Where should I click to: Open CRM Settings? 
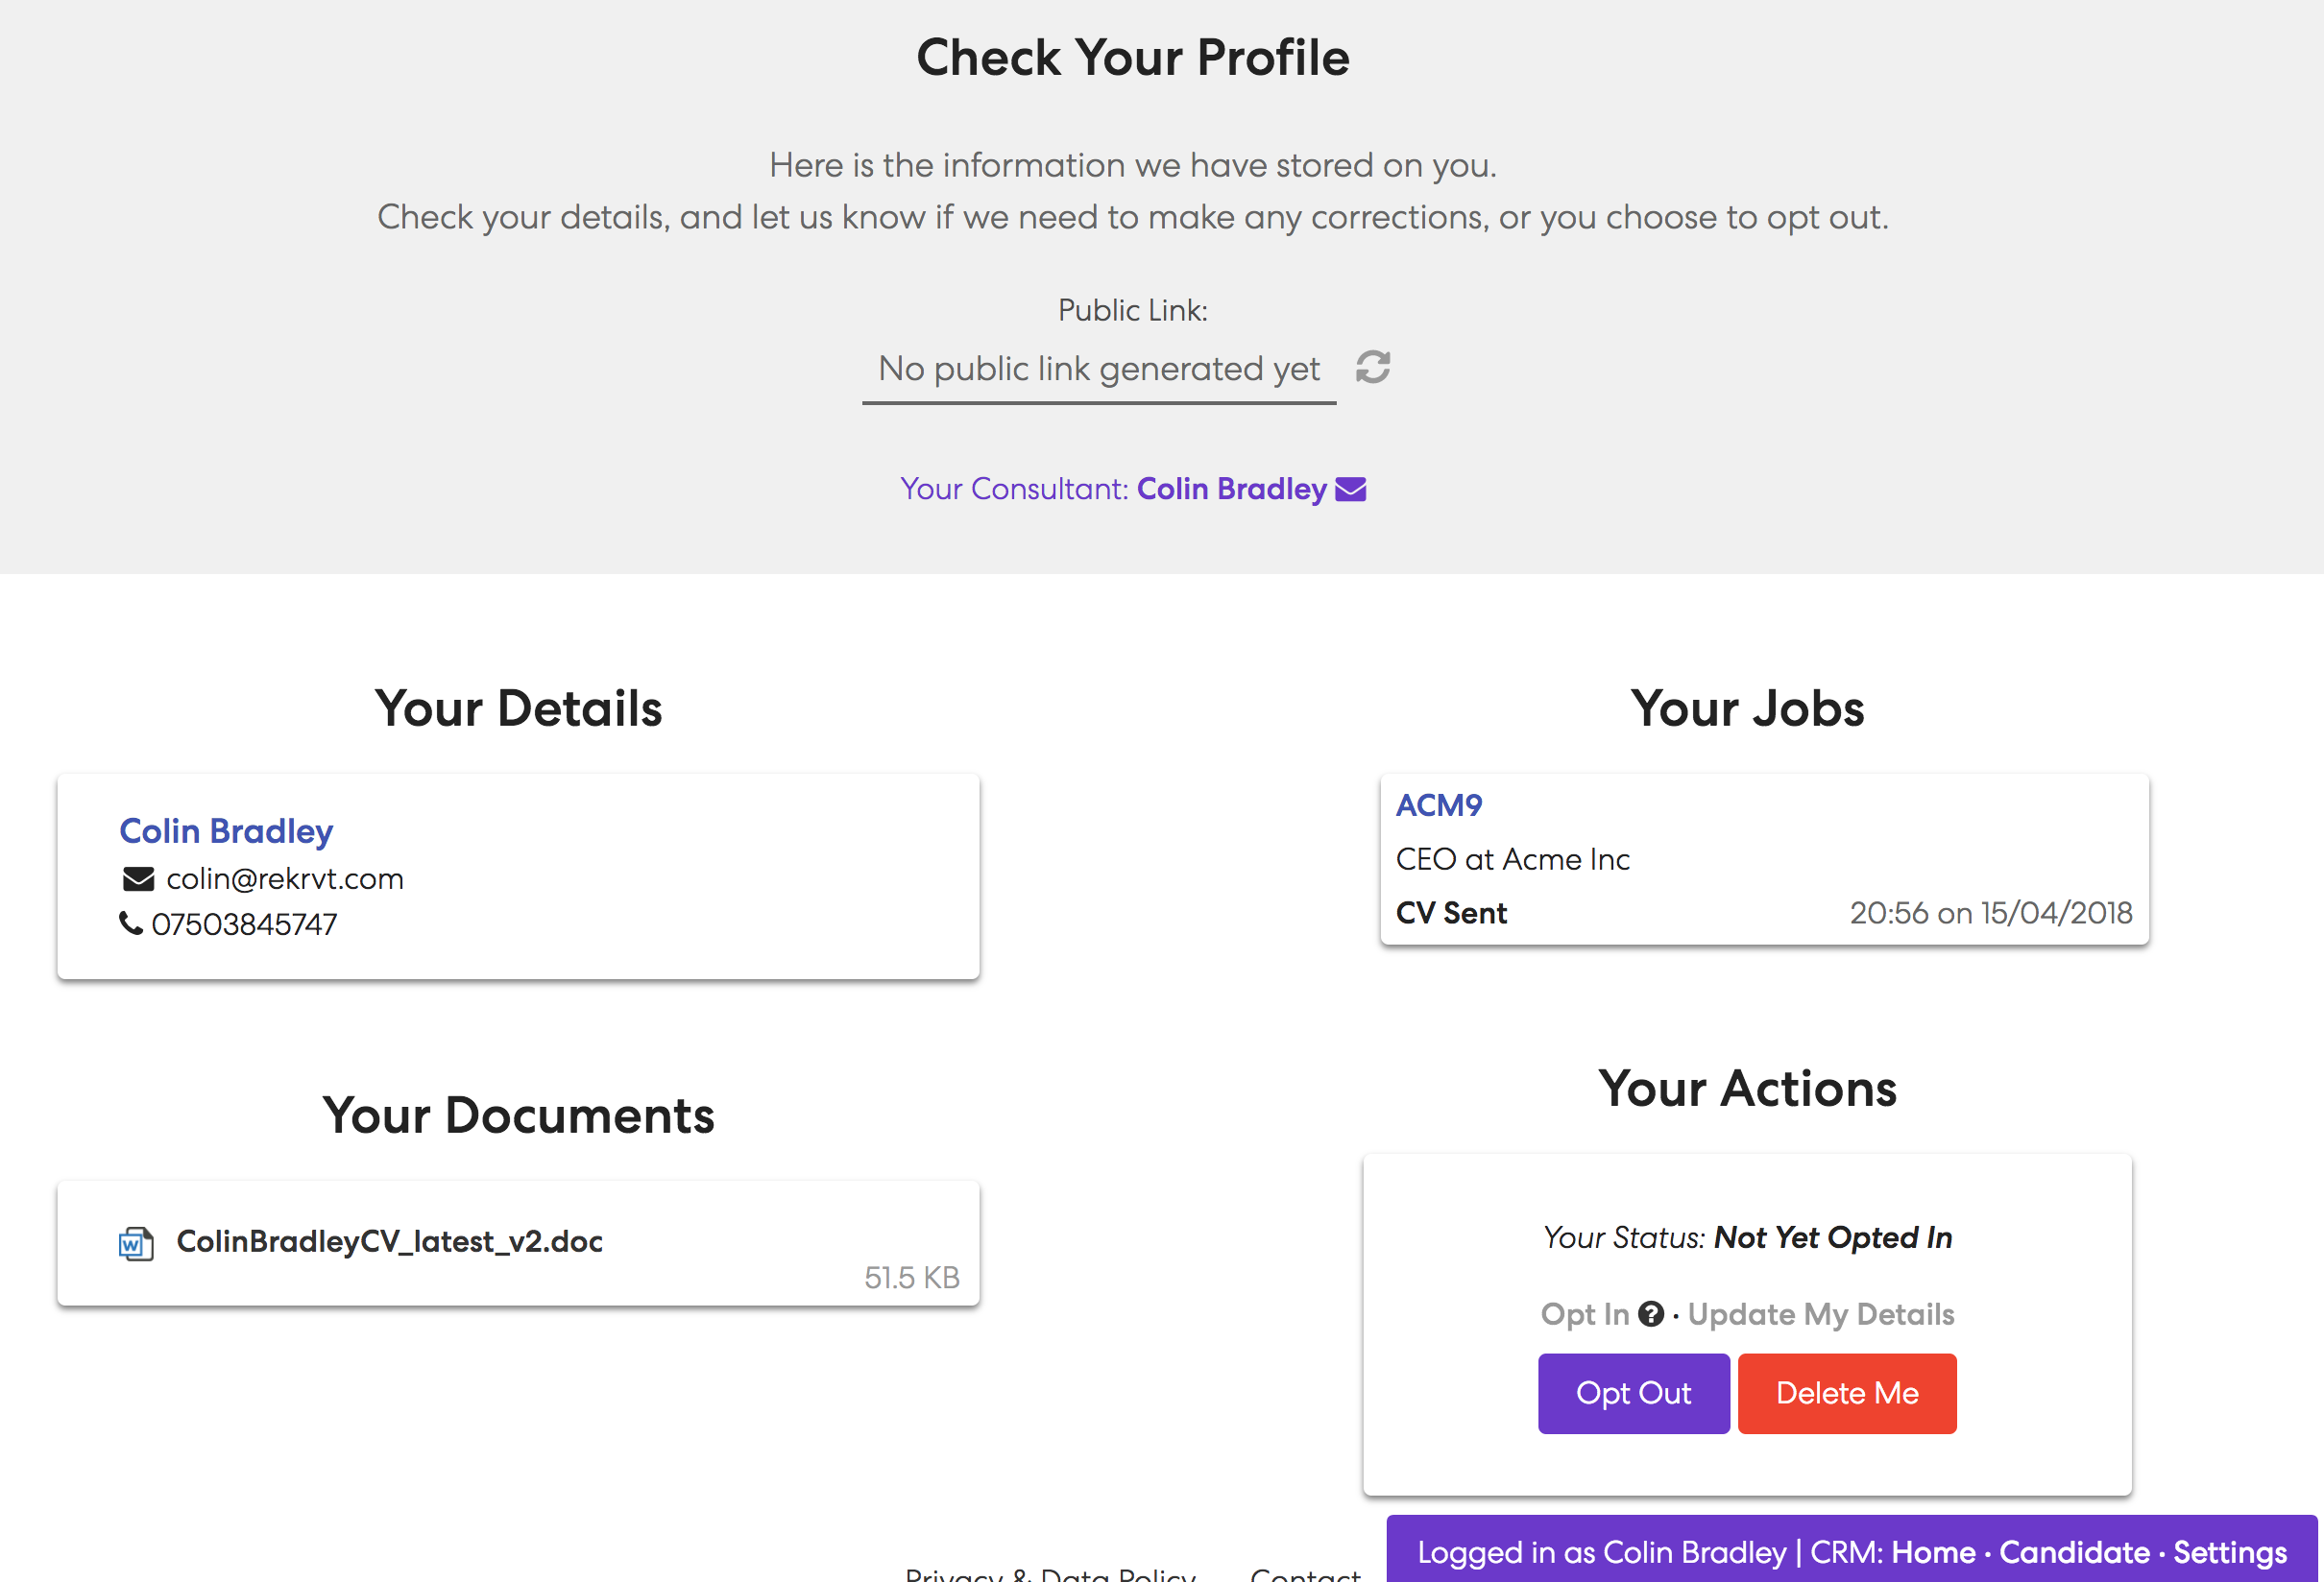(2230, 1552)
